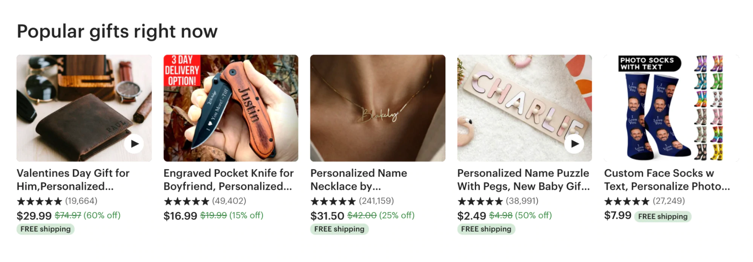The height and width of the screenshot is (262, 753).
Task: Click the FREE shipping badge under the wallet
Action: tap(46, 229)
